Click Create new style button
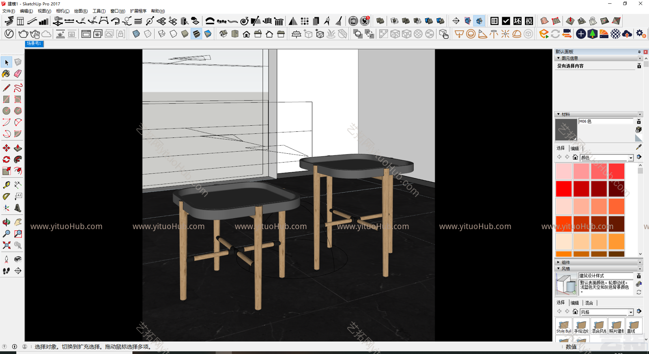The height and width of the screenshot is (354, 649). (639, 284)
